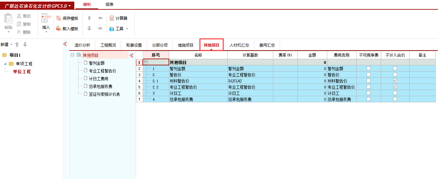The width and height of the screenshot is (438, 179).
Task: Open the 措施项目 tab
Action: pos(186,45)
